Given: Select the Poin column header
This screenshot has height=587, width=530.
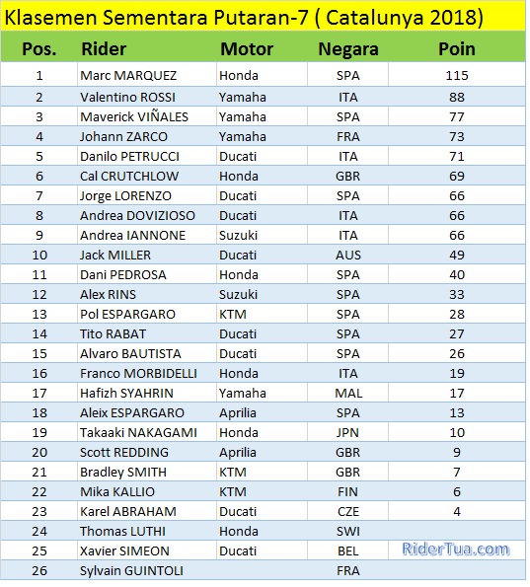Looking at the screenshot, I should pyautogui.click(x=457, y=49).
